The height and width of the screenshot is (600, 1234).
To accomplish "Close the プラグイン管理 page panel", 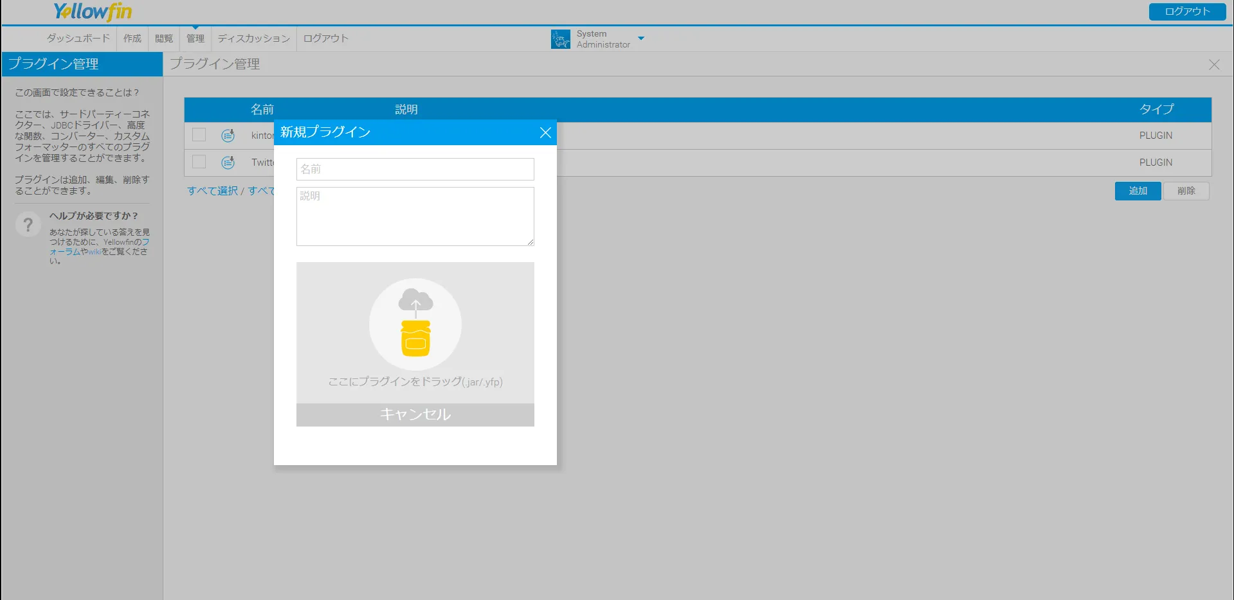I will (1213, 65).
